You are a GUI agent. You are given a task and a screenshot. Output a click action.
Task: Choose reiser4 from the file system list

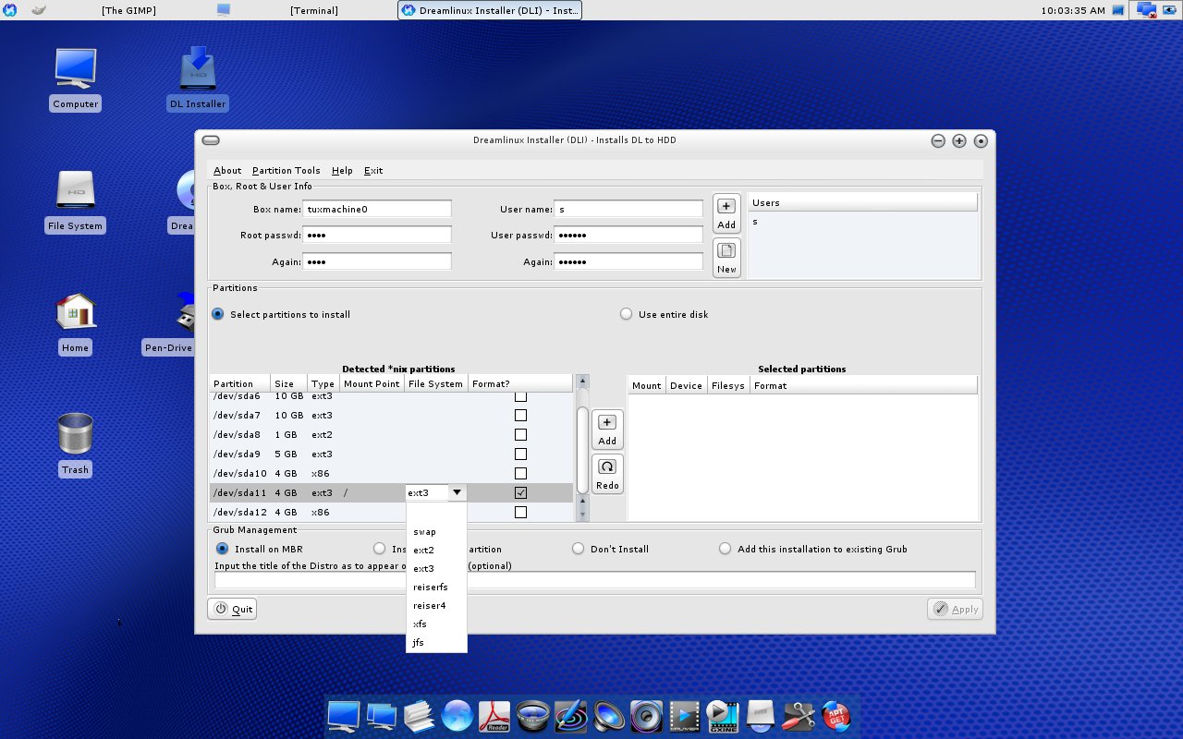coord(436,606)
